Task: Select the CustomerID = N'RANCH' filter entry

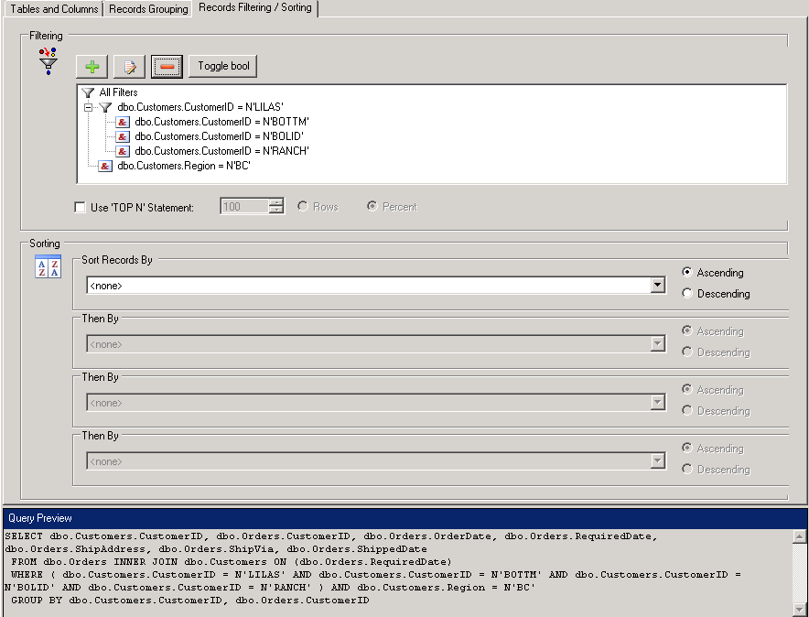Action: pos(221,151)
